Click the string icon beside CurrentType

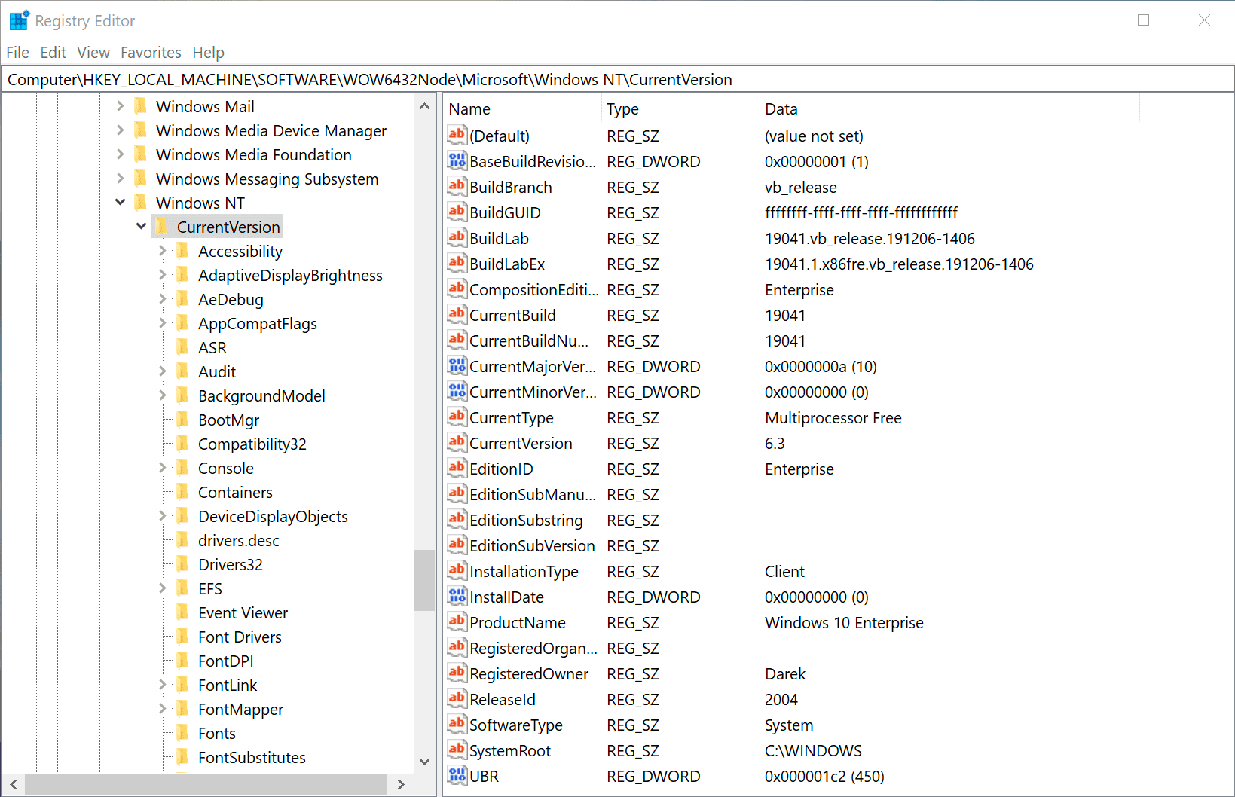tap(457, 417)
